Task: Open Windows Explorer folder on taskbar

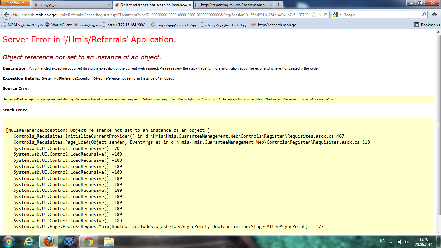Action: pos(108,241)
